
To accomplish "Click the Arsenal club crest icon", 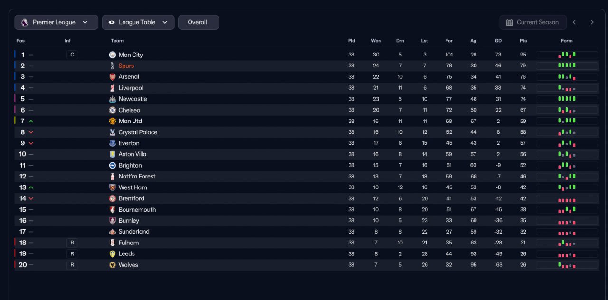I will tap(113, 77).
